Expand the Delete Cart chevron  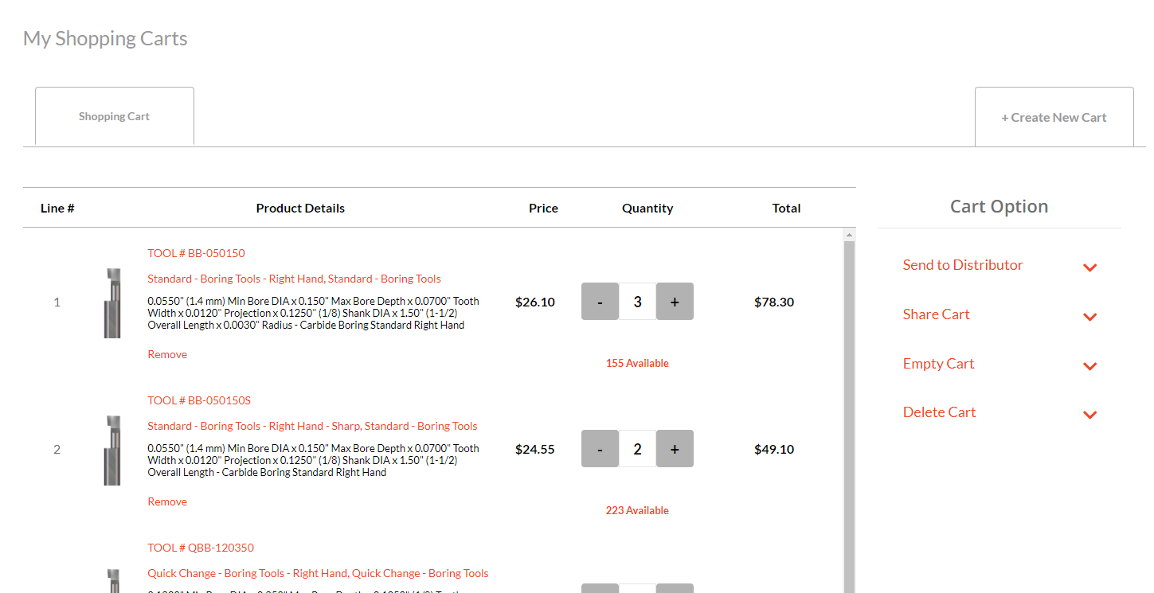(x=1089, y=415)
